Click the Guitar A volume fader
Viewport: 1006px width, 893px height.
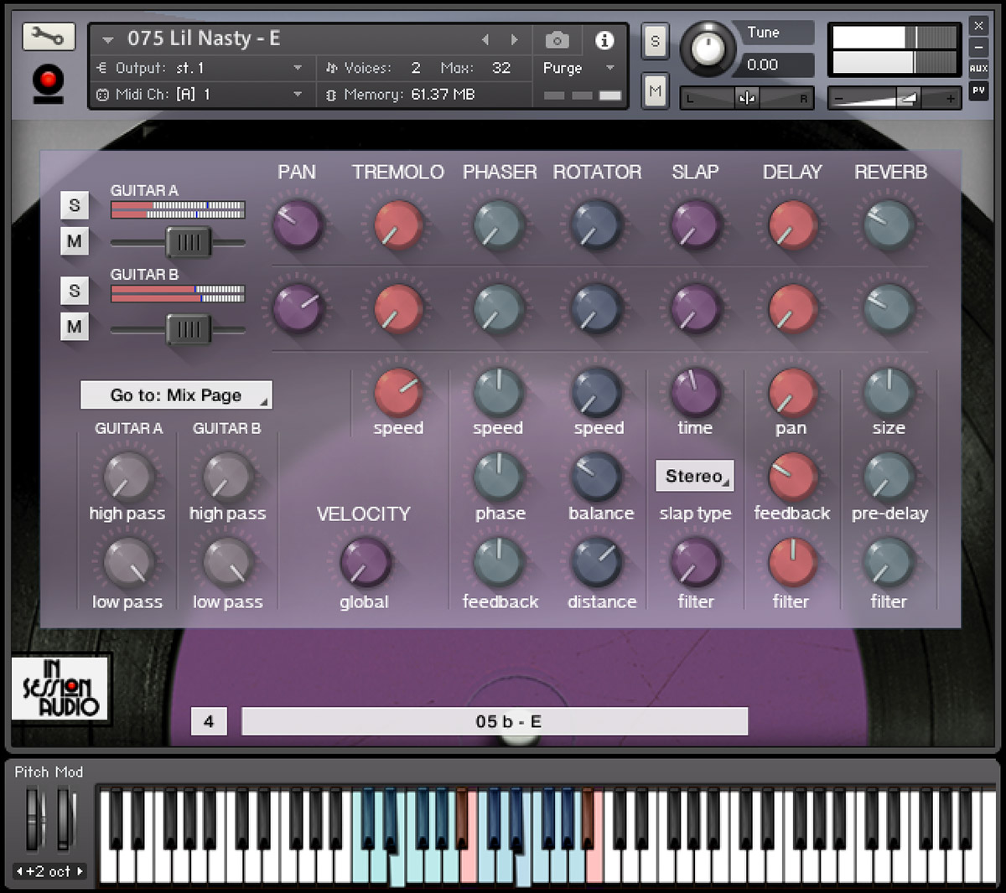coord(188,243)
